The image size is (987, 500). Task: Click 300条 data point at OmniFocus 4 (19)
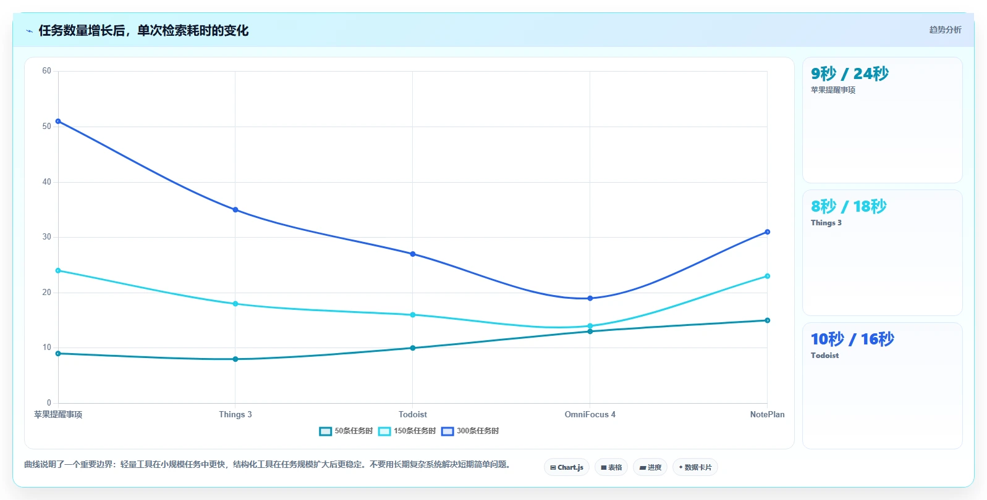click(x=590, y=298)
